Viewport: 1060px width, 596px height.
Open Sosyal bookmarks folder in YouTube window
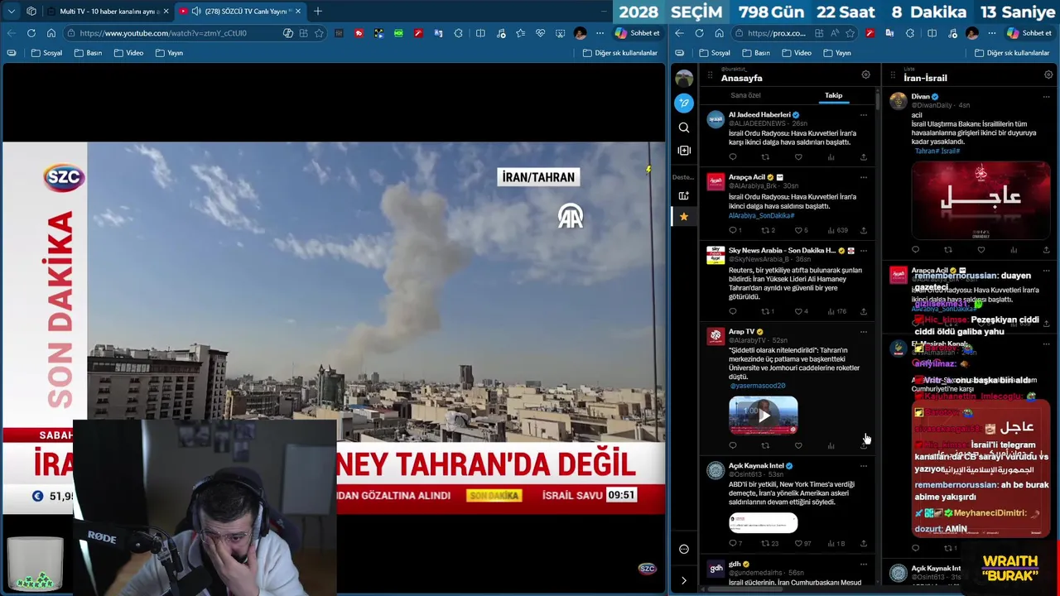point(46,53)
